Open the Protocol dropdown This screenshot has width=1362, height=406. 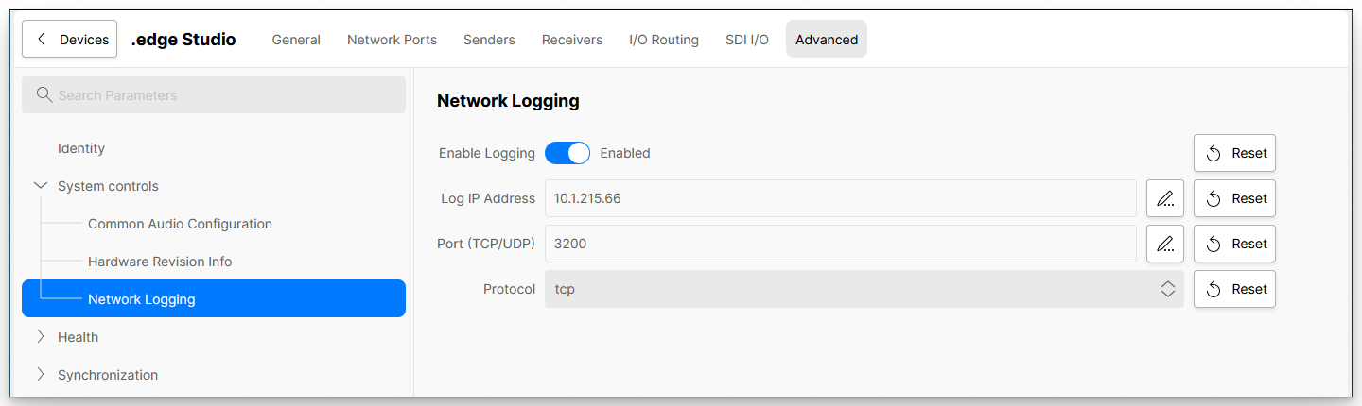(x=864, y=289)
